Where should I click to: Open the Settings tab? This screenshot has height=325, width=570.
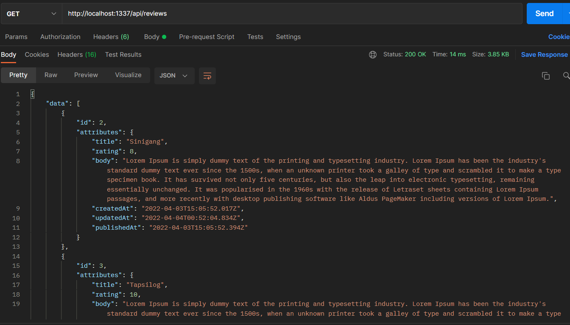click(x=288, y=37)
